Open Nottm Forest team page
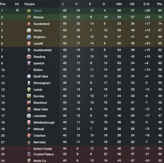The height and width of the screenshot is (163, 164). pyautogui.click(x=43, y=149)
